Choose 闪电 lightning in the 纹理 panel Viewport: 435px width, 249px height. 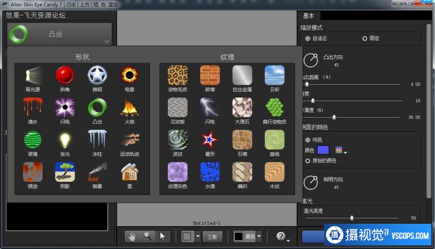(x=210, y=107)
